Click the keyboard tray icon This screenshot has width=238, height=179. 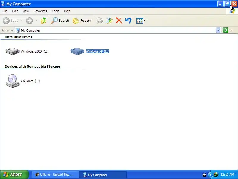click(205, 175)
